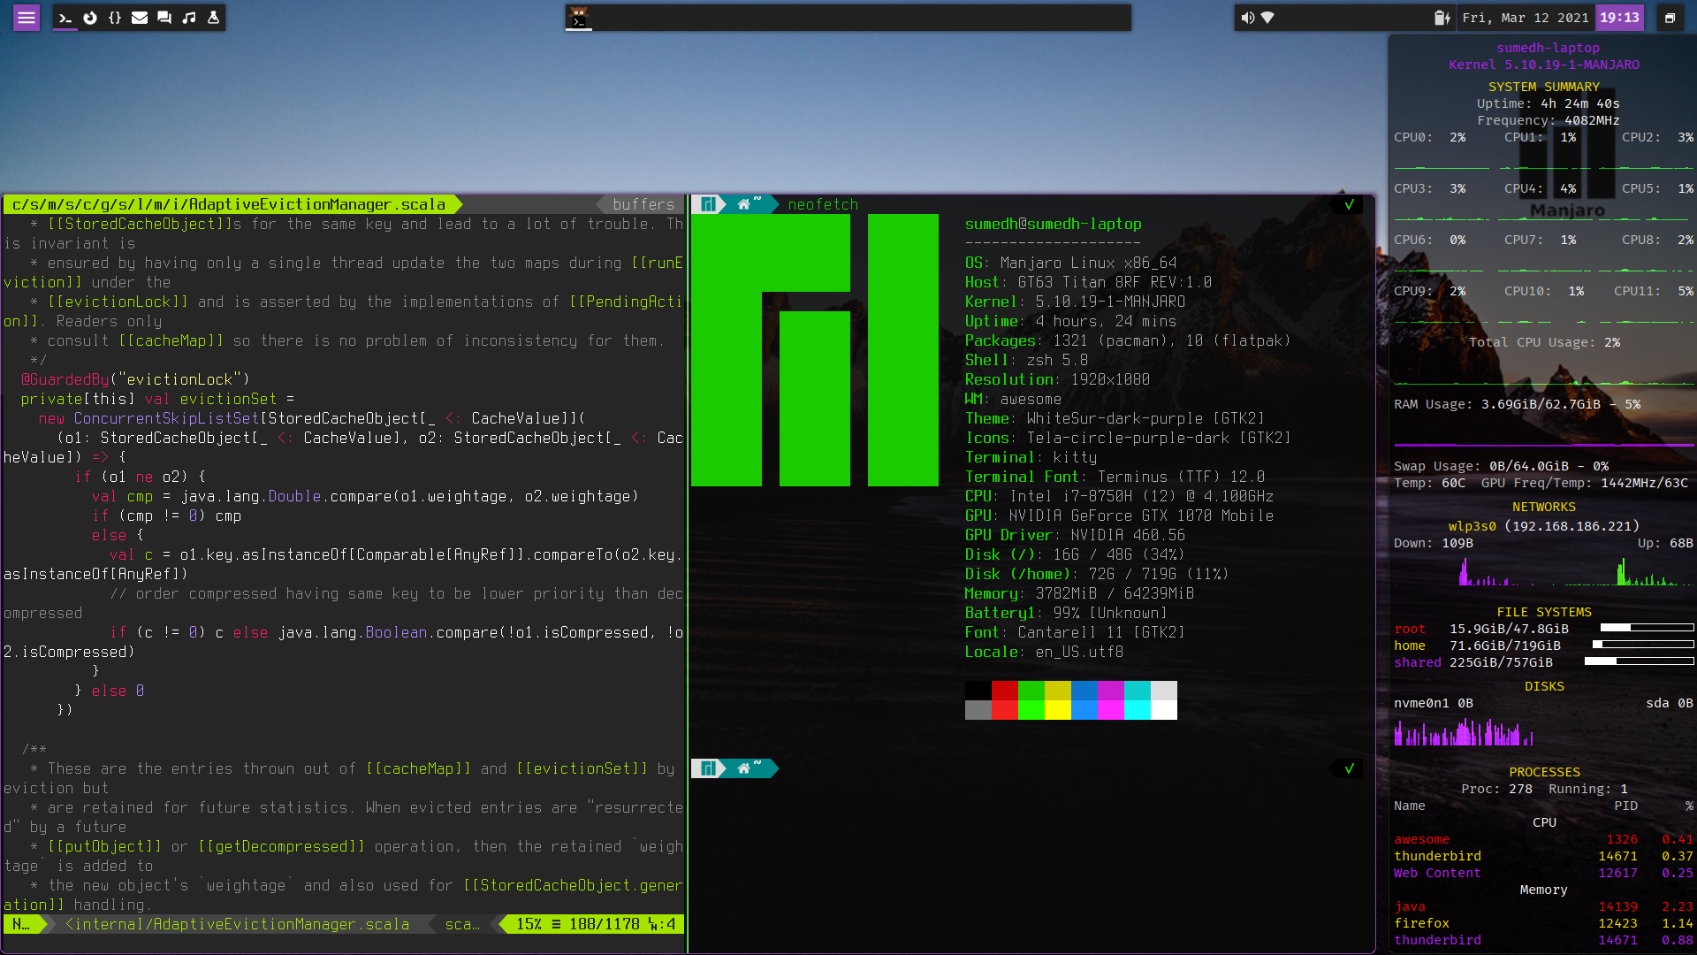Click the Packages: 1321 (pacman) line
Image resolution: width=1697 pixels, height=955 pixels.
click(1129, 341)
